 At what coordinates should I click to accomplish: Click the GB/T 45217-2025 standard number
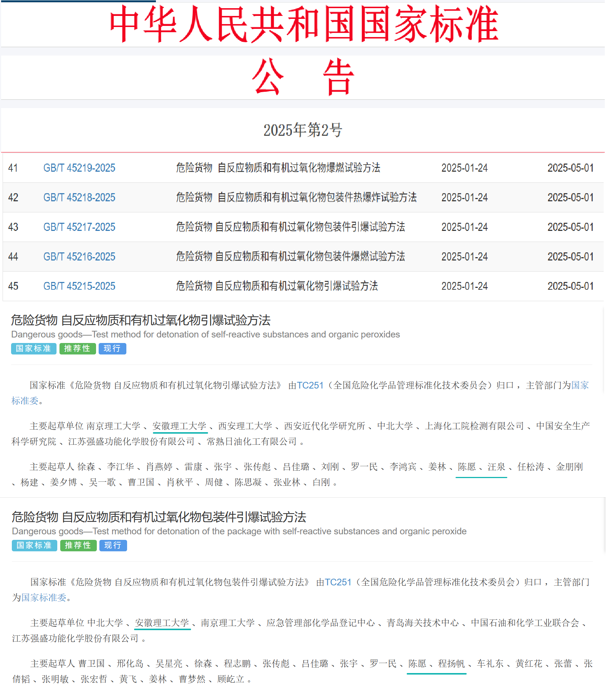click(79, 227)
